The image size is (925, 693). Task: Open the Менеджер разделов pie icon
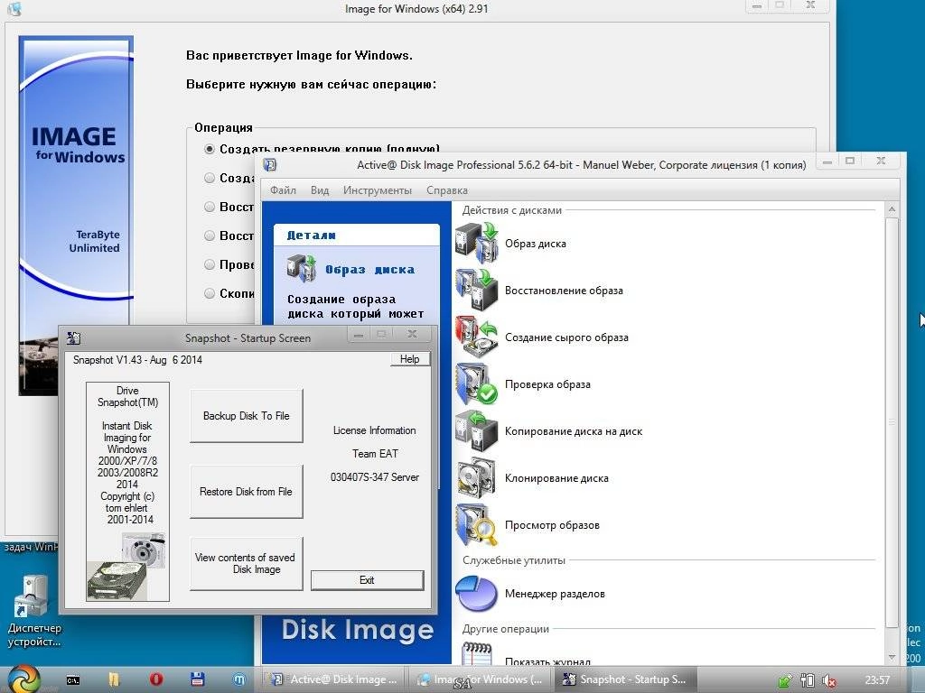click(x=477, y=594)
